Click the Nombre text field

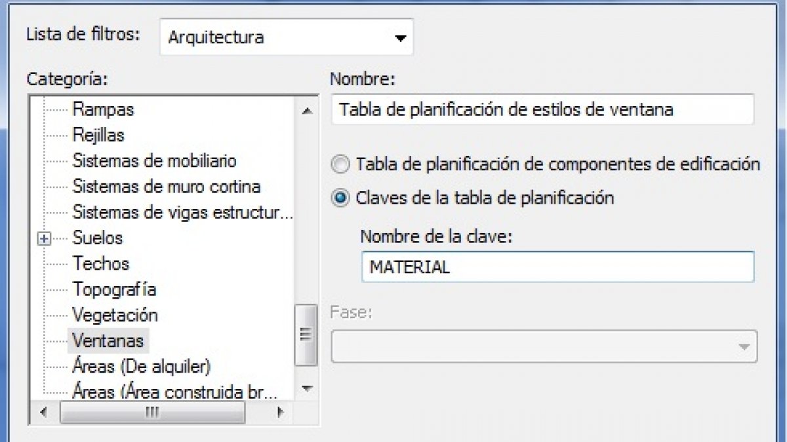[x=543, y=109]
